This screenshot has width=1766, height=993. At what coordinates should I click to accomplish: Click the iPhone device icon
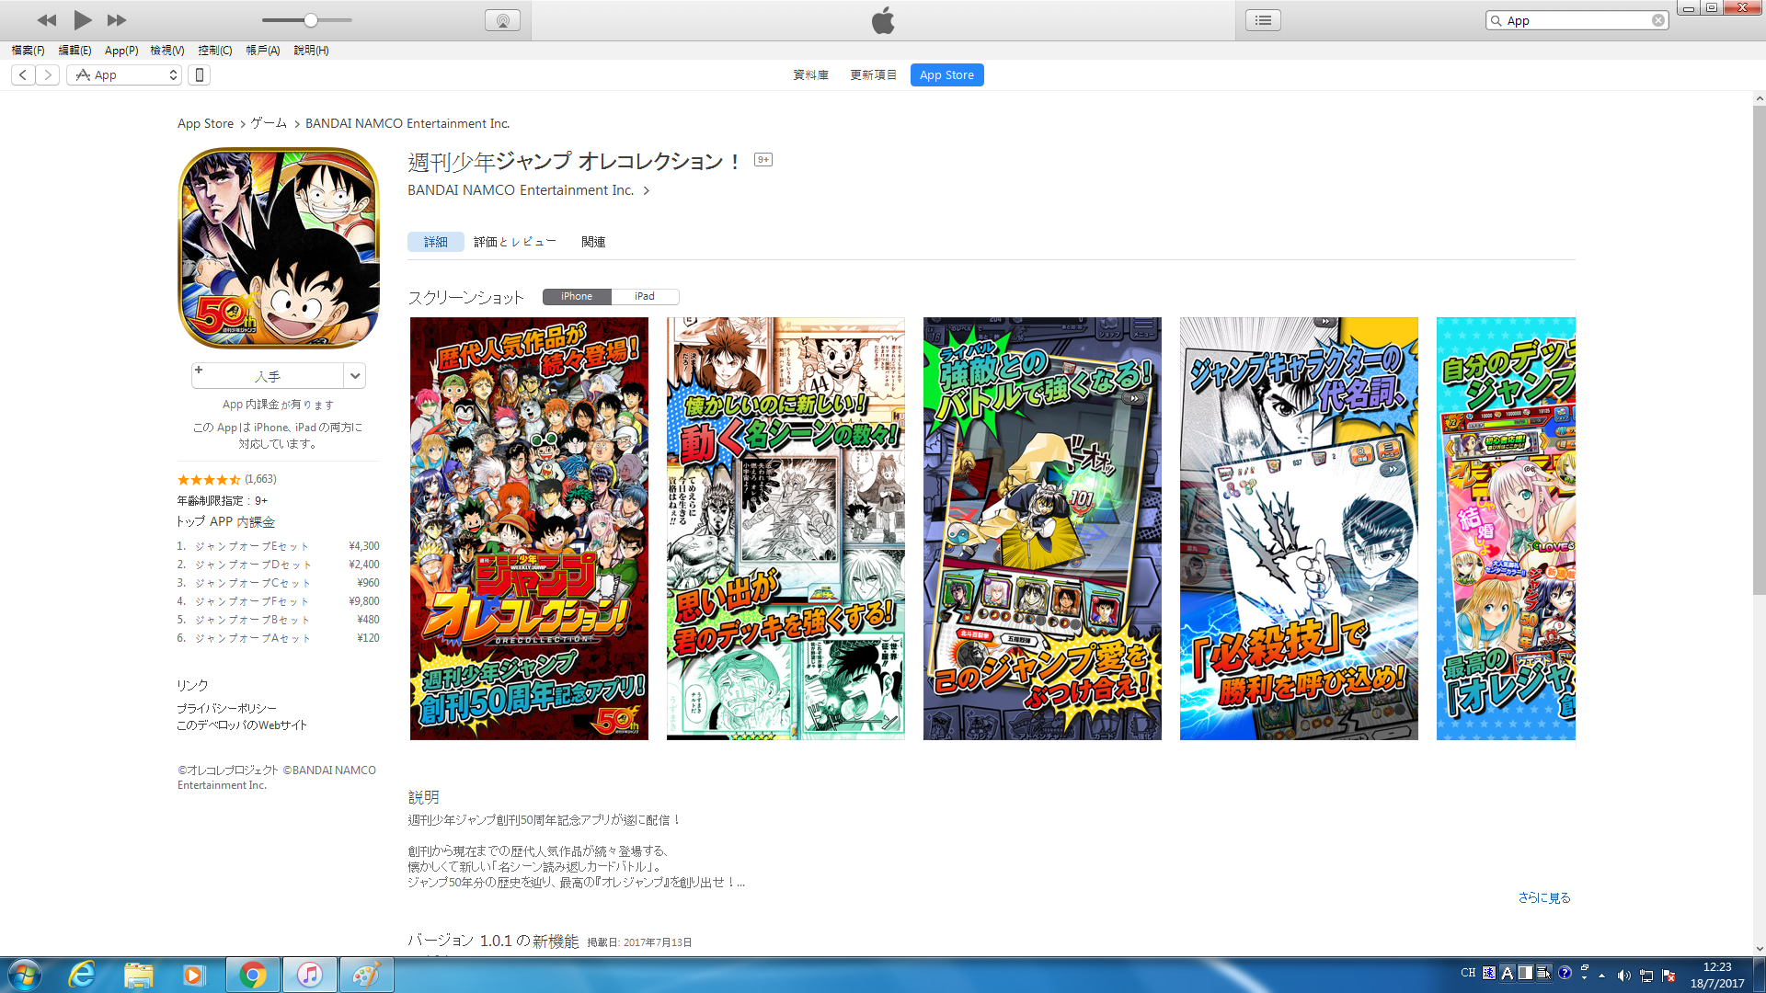coord(199,75)
